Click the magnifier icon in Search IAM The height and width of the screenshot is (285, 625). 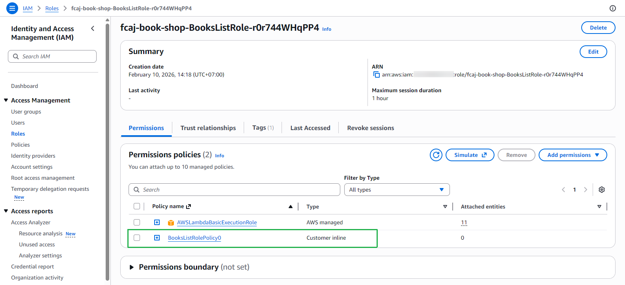[x=16, y=56]
